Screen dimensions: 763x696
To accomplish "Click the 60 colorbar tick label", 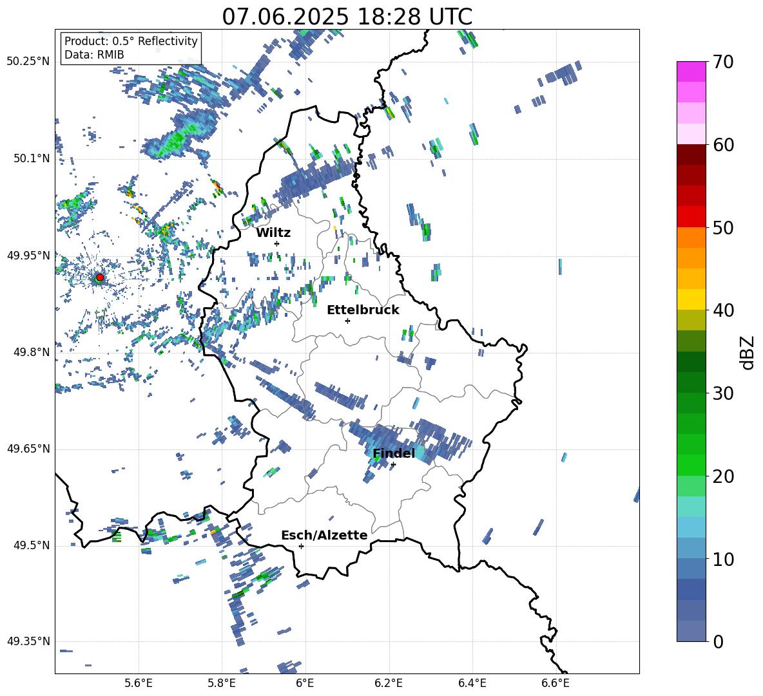I will coord(723,145).
